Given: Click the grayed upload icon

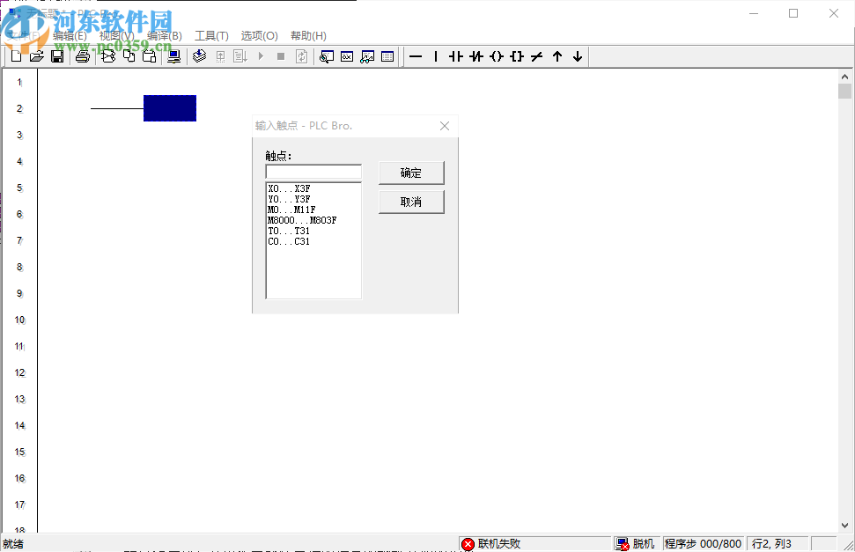Looking at the screenshot, I should pyautogui.click(x=220, y=56).
